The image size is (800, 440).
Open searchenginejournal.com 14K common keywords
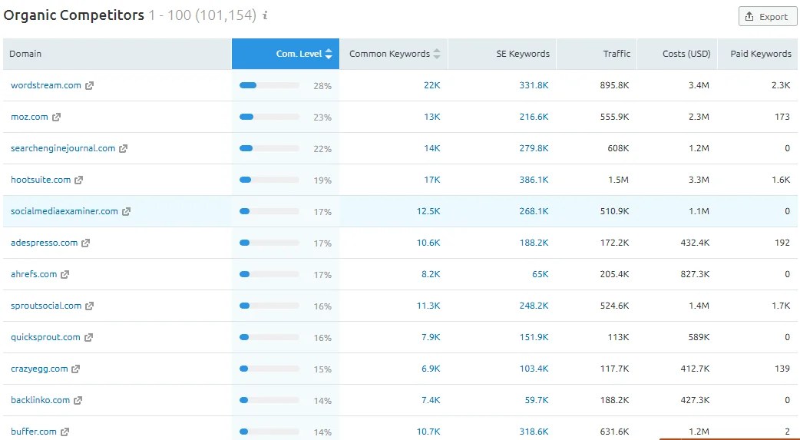[431, 148]
